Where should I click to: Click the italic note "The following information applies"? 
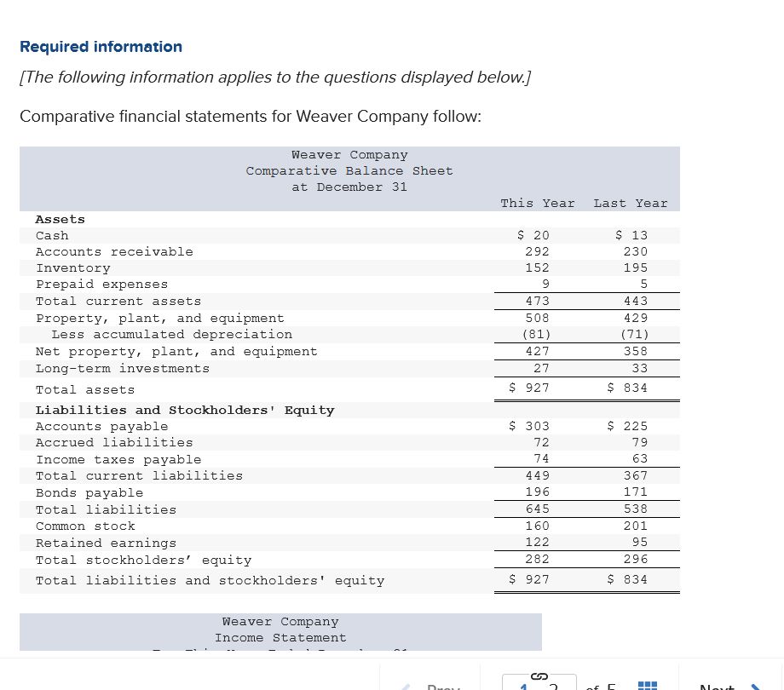(275, 77)
